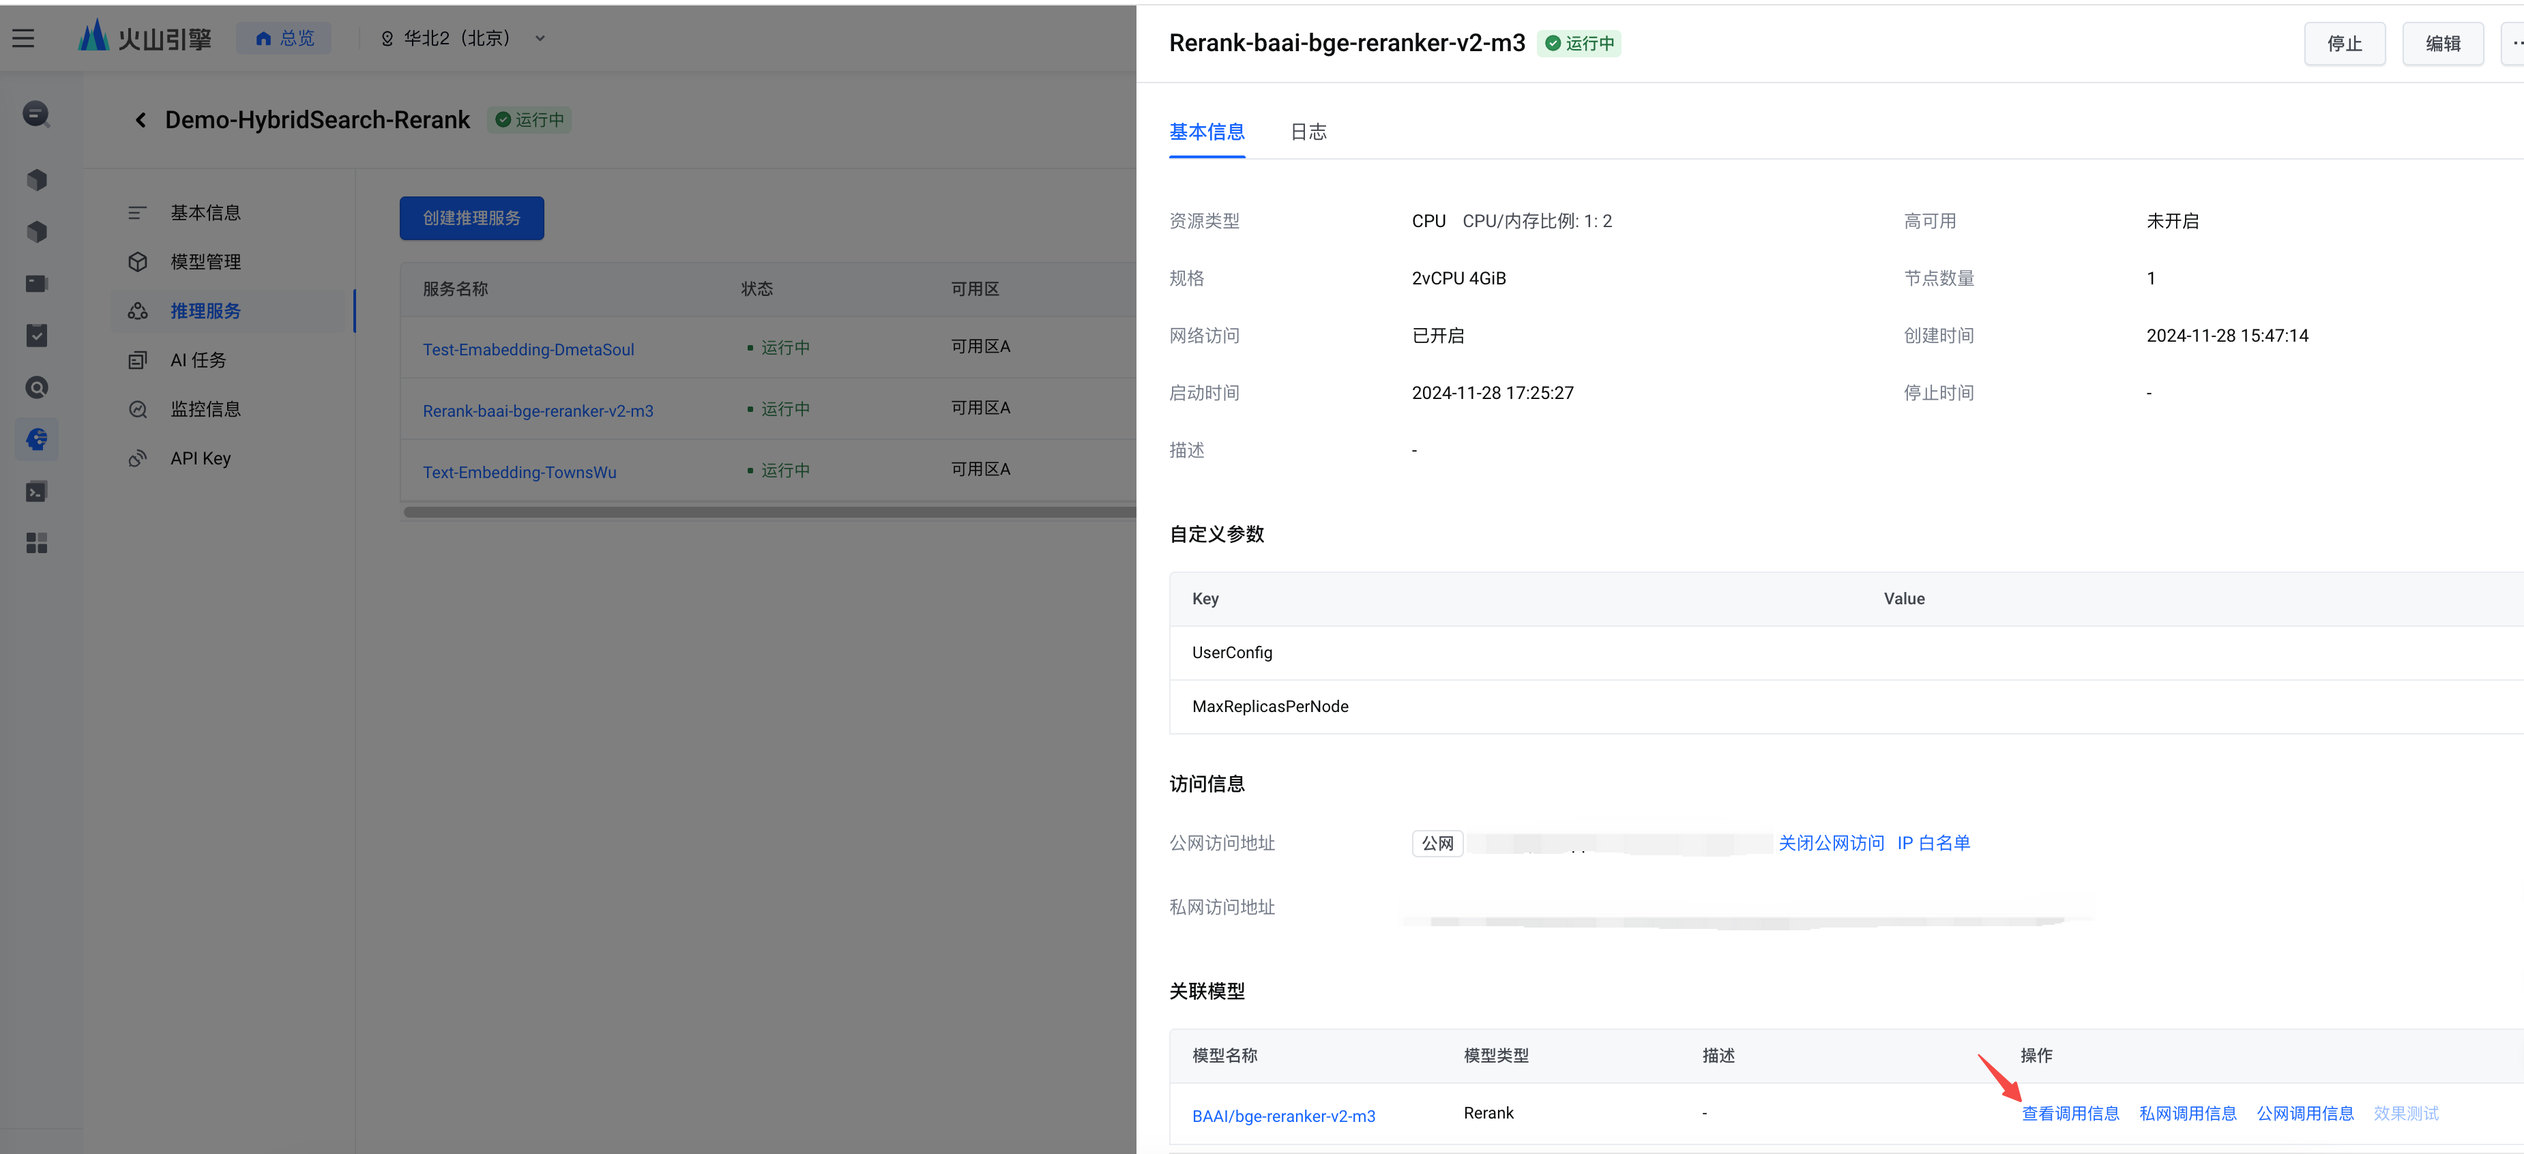Click 私网调用信息 link

(2187, 1113)
